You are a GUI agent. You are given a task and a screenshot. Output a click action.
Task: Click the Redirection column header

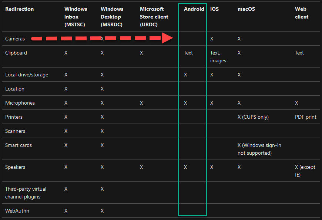pyautogui.click(x=20, y=9)
